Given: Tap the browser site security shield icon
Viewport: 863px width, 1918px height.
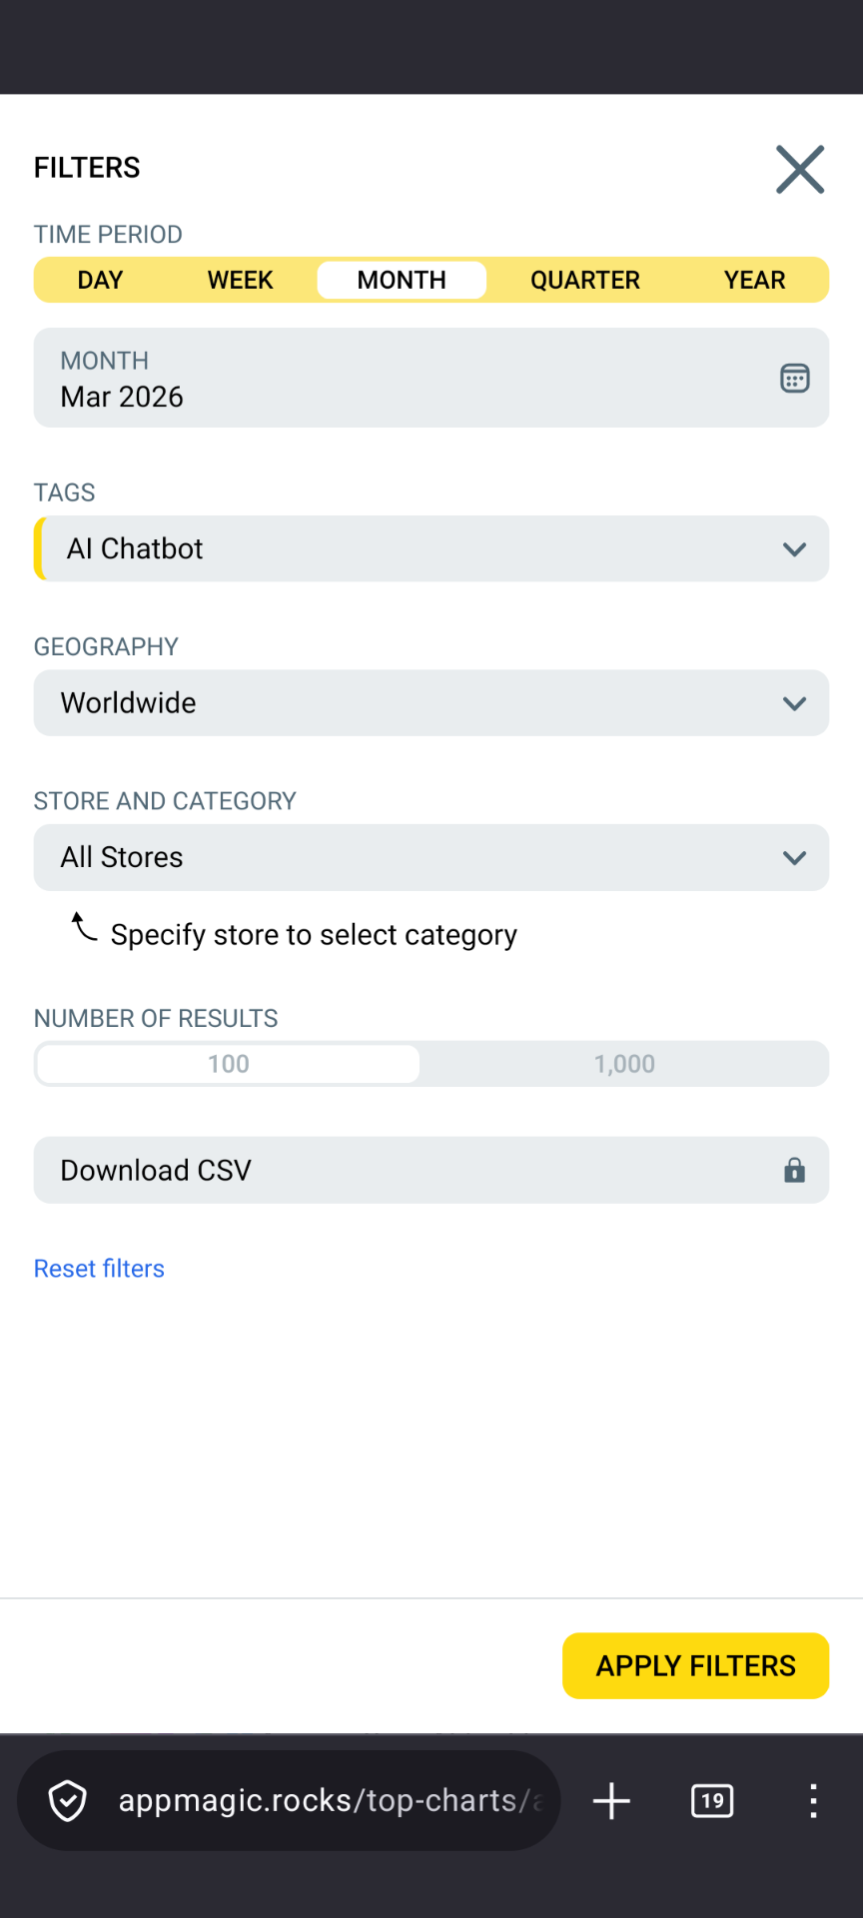Looking at the screenshot, I should 68,1801.
